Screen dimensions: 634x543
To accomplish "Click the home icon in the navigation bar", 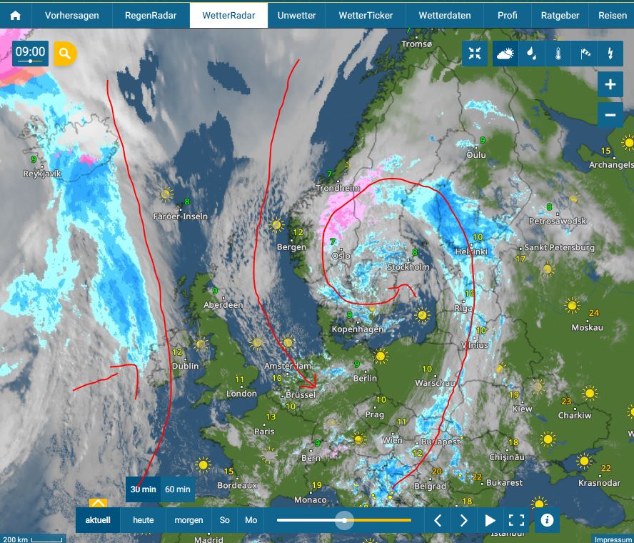I will click(15, 15).
